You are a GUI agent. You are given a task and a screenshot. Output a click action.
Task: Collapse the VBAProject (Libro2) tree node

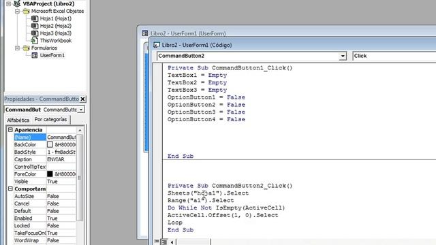point(9,4)
